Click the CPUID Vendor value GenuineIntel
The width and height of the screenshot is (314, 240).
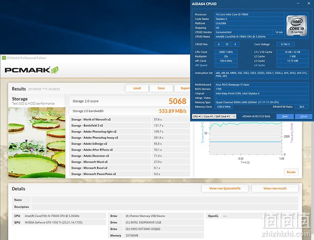click(x=243, y=32)
